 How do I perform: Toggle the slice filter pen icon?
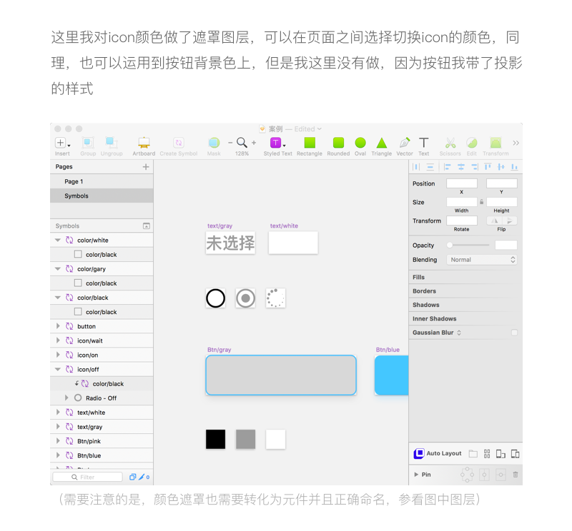(x=142, y=477)
